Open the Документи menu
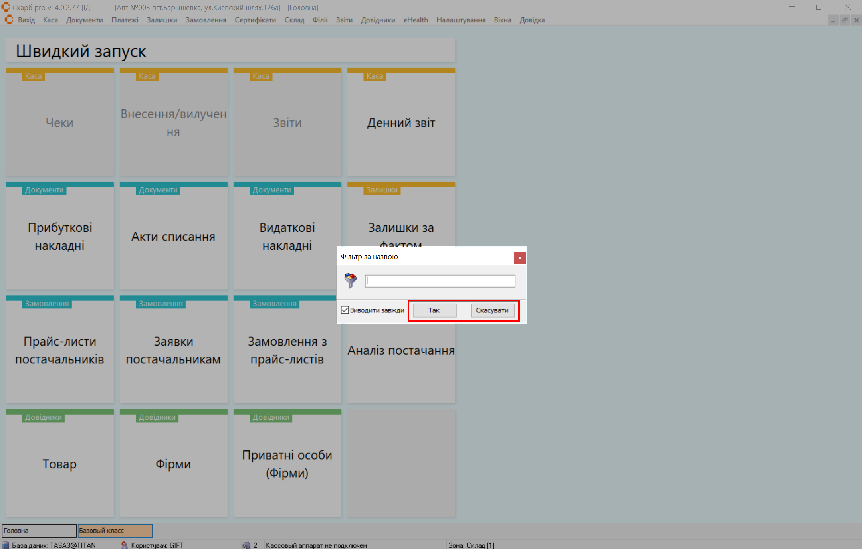Image resolution: width=862 pixels, height=549 pixels. tap(84, 20)
